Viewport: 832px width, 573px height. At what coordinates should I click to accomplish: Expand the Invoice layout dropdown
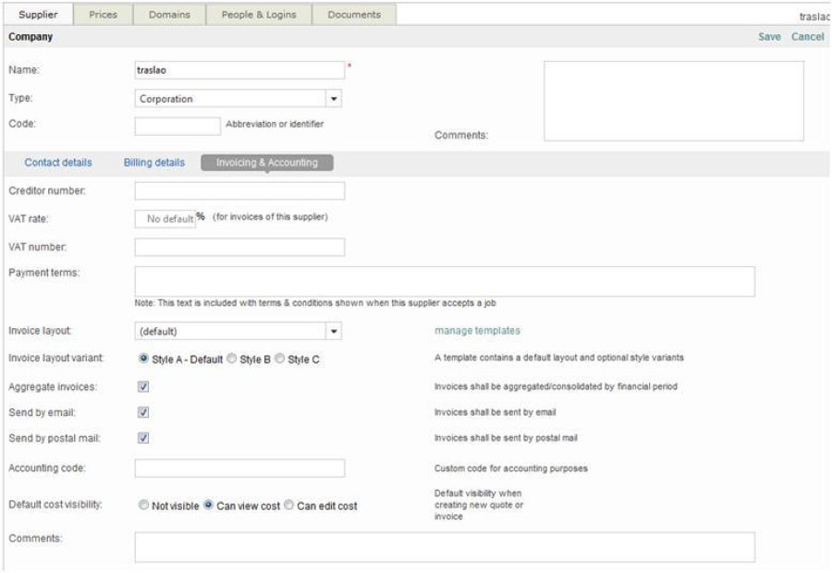pos(335,331)
